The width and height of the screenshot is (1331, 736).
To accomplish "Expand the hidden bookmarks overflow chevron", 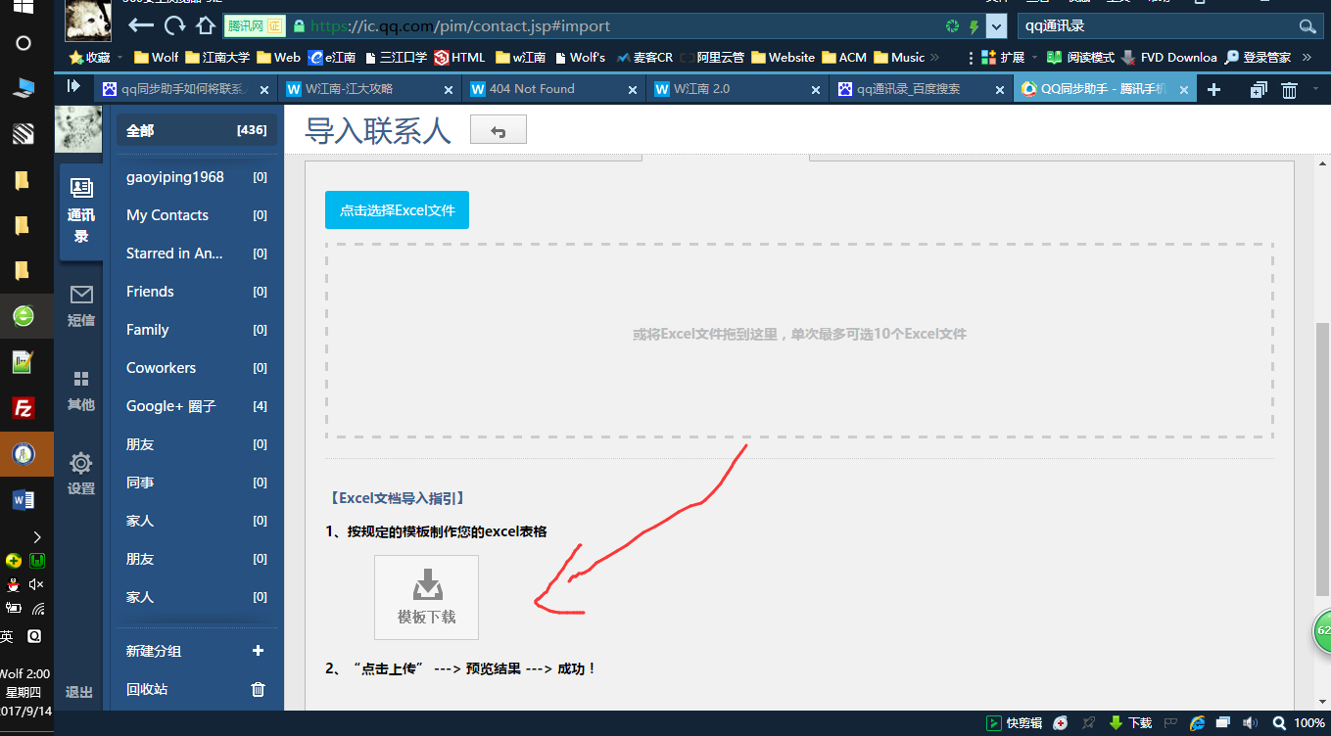I will [x=934, y=58].
